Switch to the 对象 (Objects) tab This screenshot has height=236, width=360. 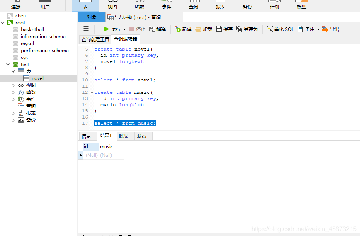coord(92,17)
